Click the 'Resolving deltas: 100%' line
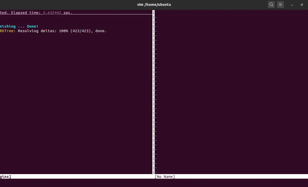 point(62,31)
